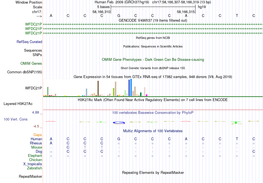Image resolution: width=263 pixels, height=183 pixels.
Task: Open the RepeatMasker track label
Action: point(30,176)
